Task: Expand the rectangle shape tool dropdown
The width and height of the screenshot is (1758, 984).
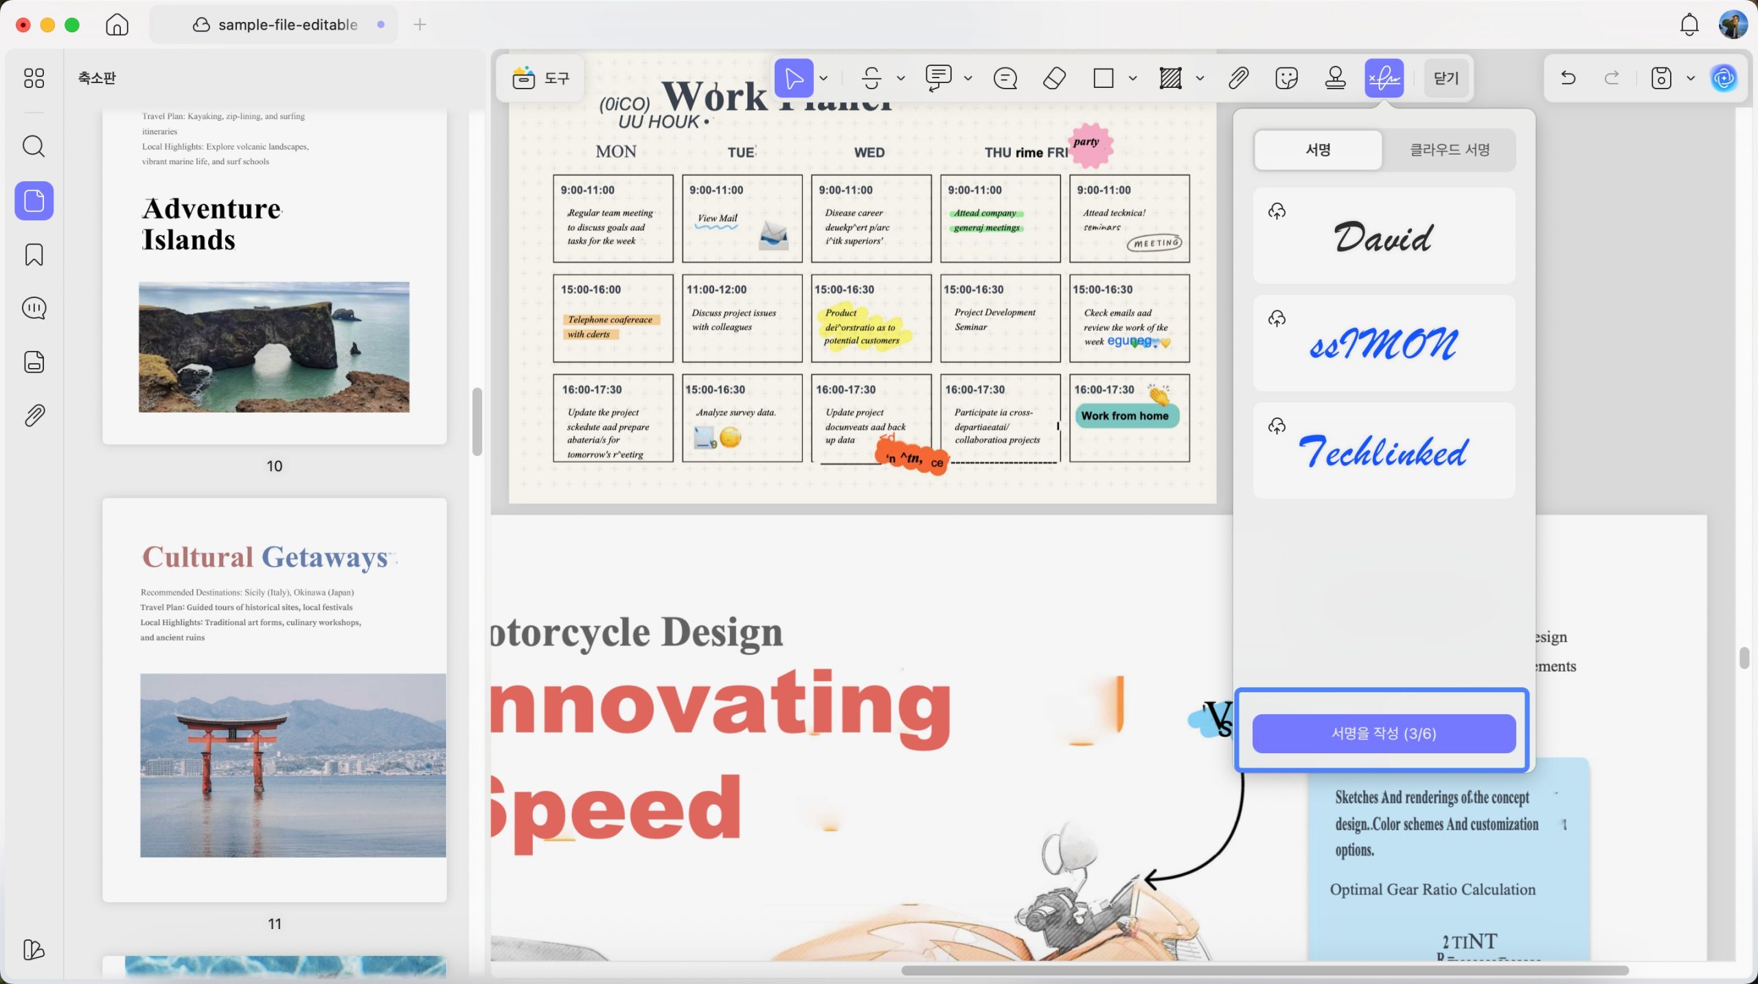Action: pyautogui.click(x=1132, y=78)
